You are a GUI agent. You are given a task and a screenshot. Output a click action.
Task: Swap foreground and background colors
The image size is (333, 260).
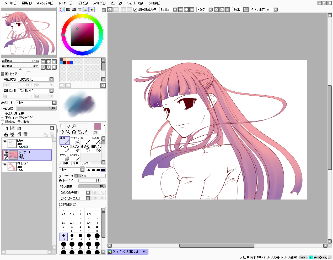click(104, 125)
